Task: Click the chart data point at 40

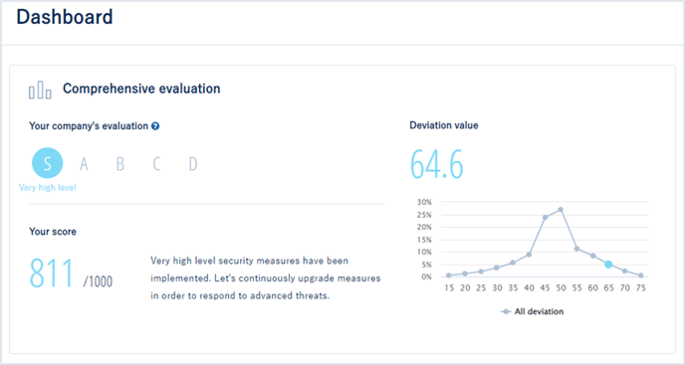Action: coord(529,255)
